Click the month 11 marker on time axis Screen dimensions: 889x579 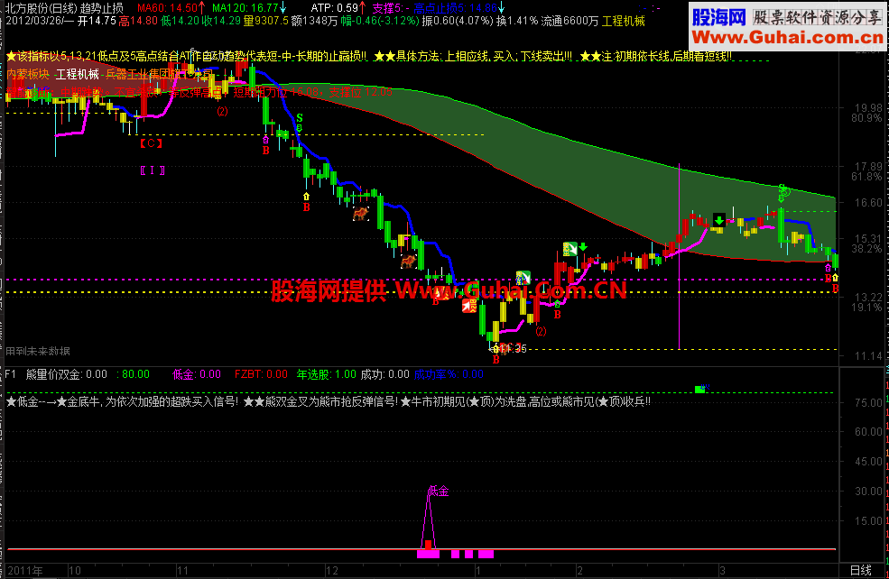[182, 571]
